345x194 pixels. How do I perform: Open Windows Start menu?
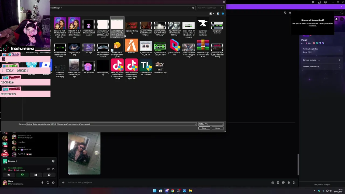(155, 191)
